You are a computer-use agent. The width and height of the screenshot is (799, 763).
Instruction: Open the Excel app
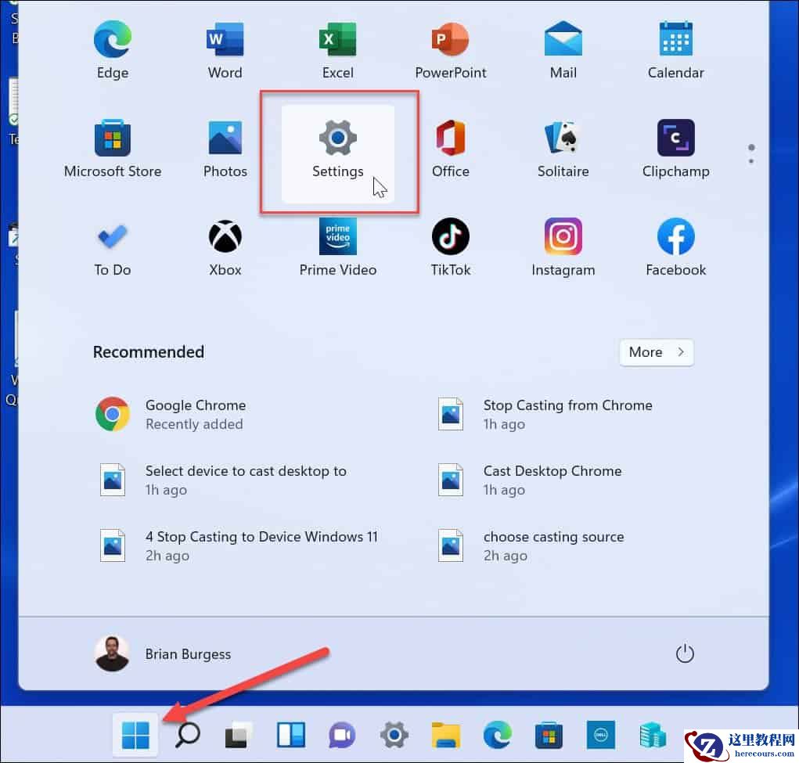pos(338,49)
